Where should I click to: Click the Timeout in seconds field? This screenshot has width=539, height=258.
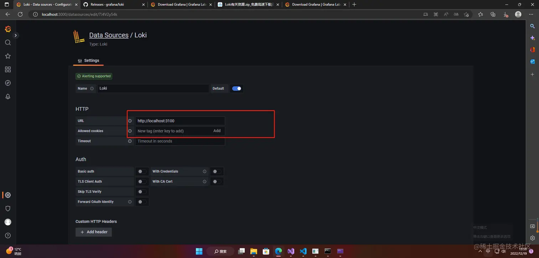180,141
